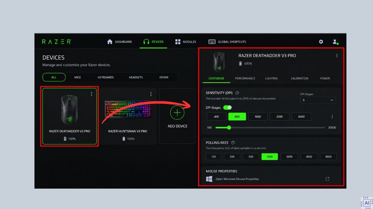Filter devices by Headsets
The height and width of the screenshot is (209, 373).
tap(136, 77)
